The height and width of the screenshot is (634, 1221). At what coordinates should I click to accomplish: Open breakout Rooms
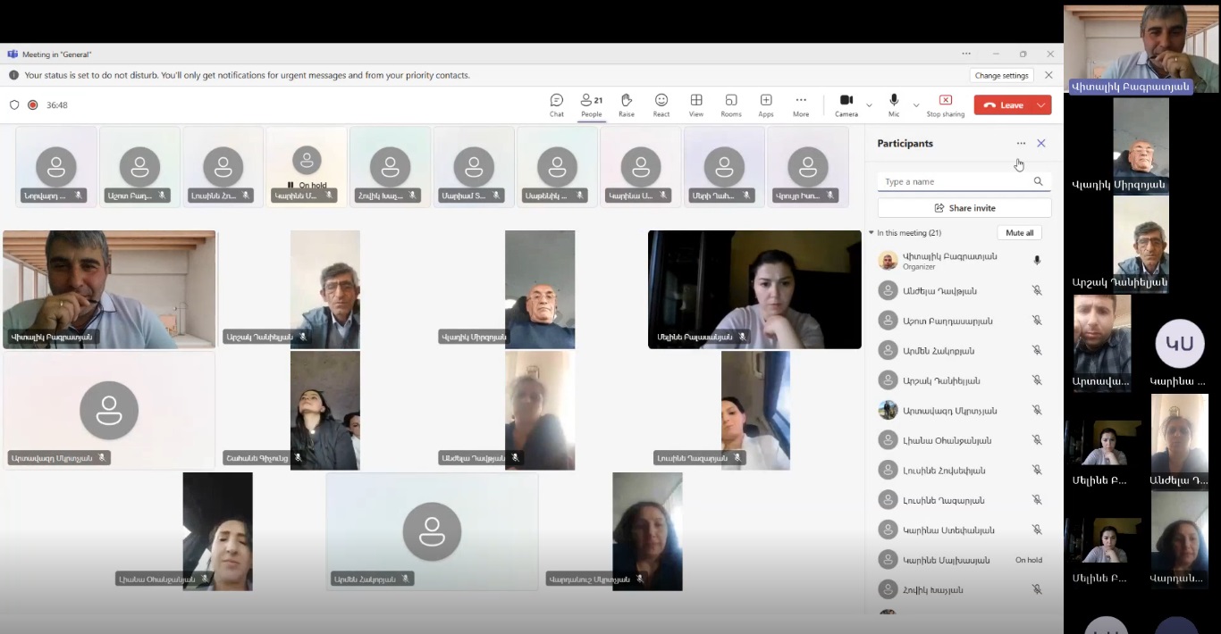coord(731,104)
